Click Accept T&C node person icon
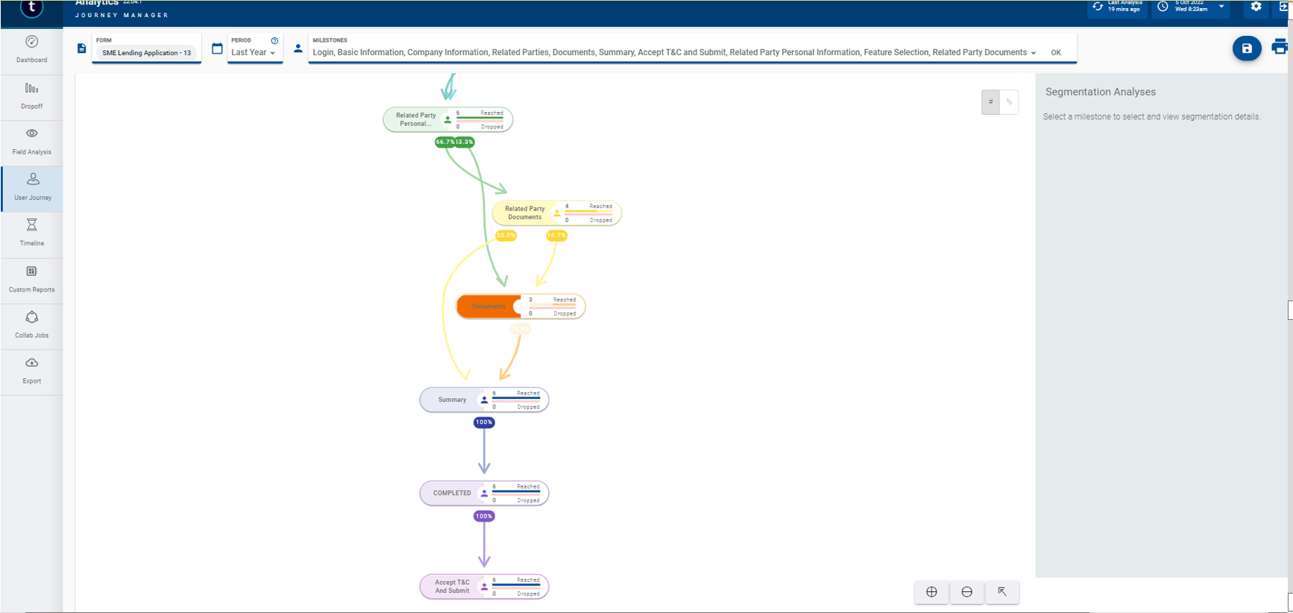This screenshot has height=613, width=1293. (x=484, y=587)
